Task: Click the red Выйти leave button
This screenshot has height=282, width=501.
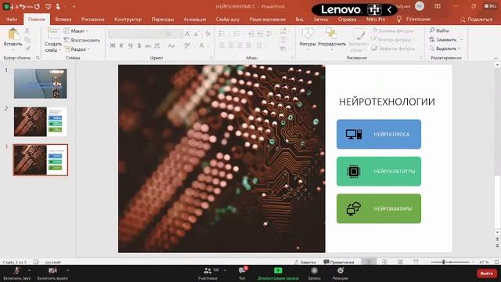Action: (486, 273)
